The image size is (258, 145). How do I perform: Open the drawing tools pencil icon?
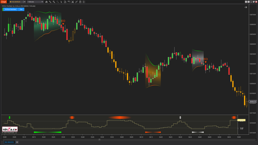pyautogui.click(x=50, y=2)
